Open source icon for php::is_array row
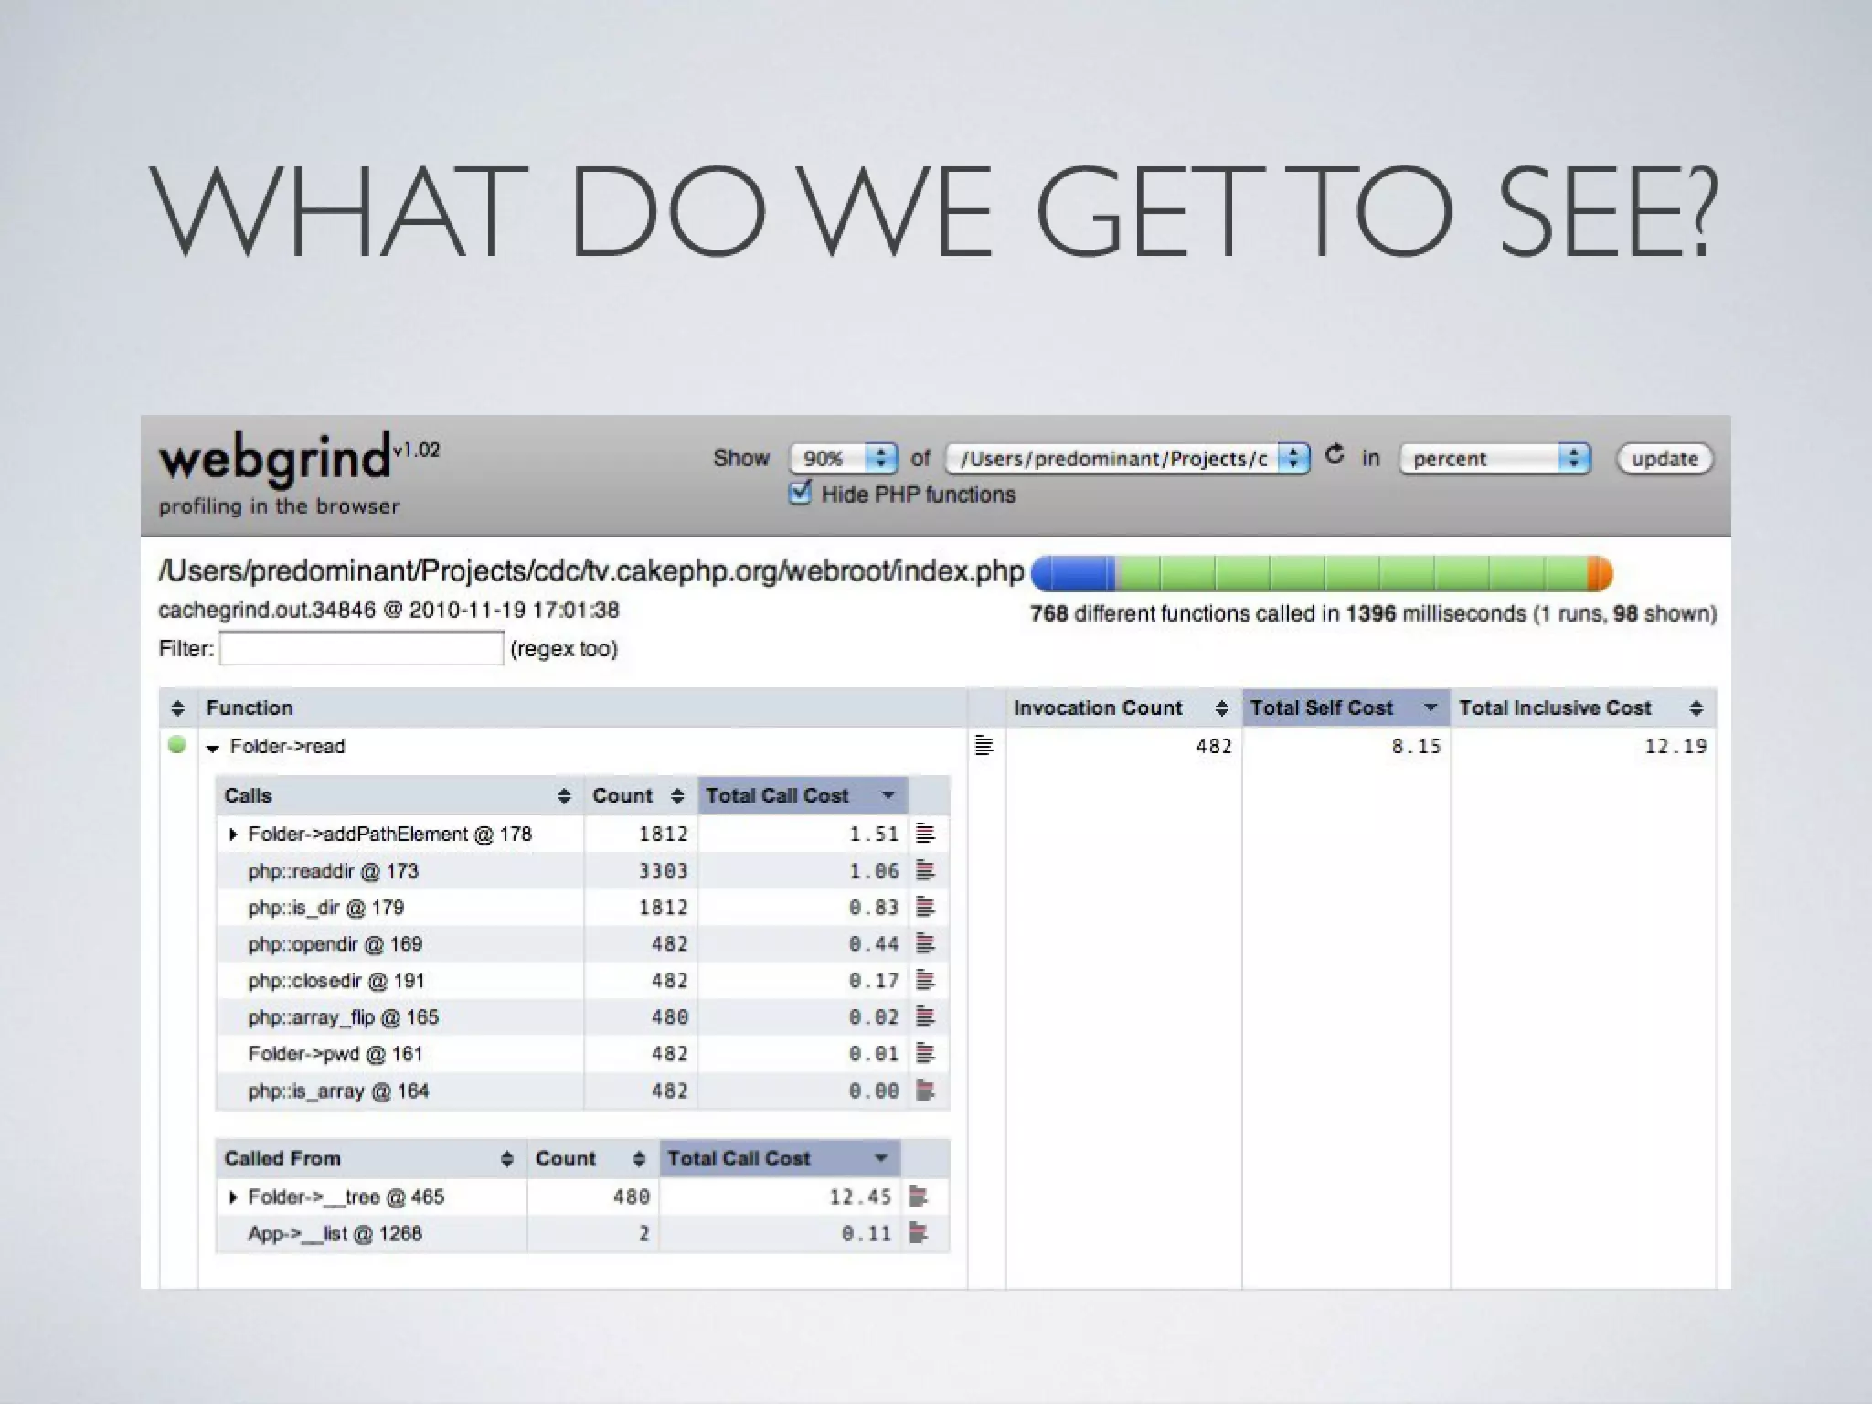The height and width of the screenshot is (1404, 1872). [x=925, y=1090]
